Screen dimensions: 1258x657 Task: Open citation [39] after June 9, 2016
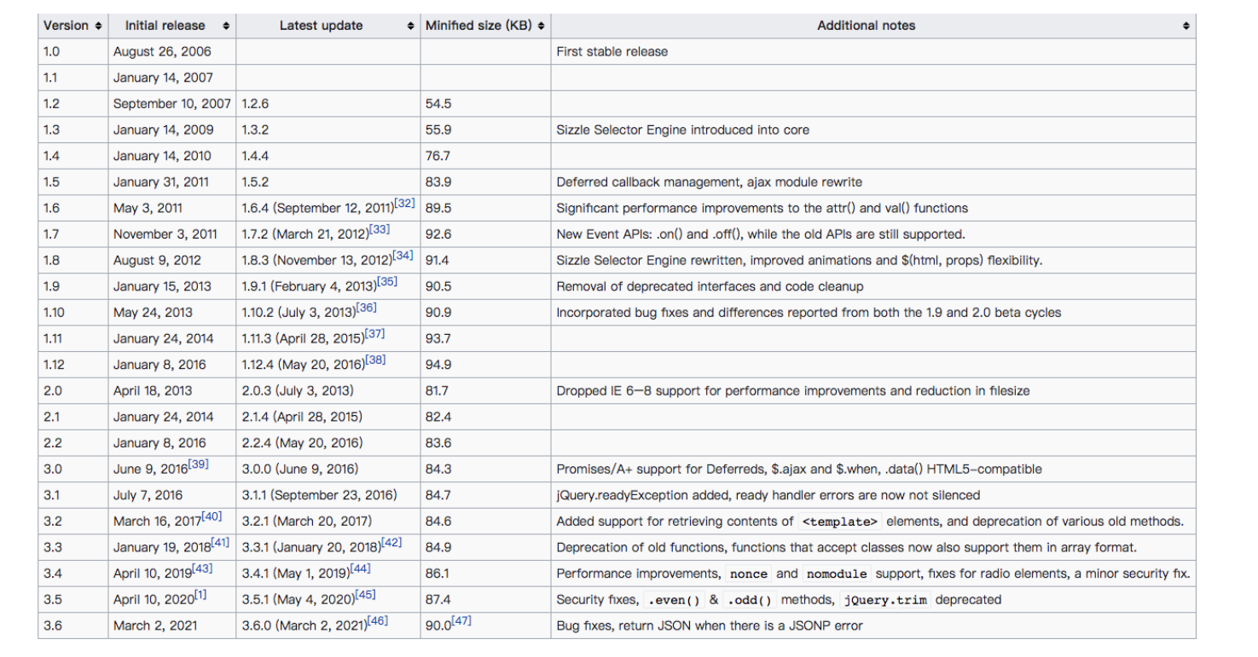198,465
